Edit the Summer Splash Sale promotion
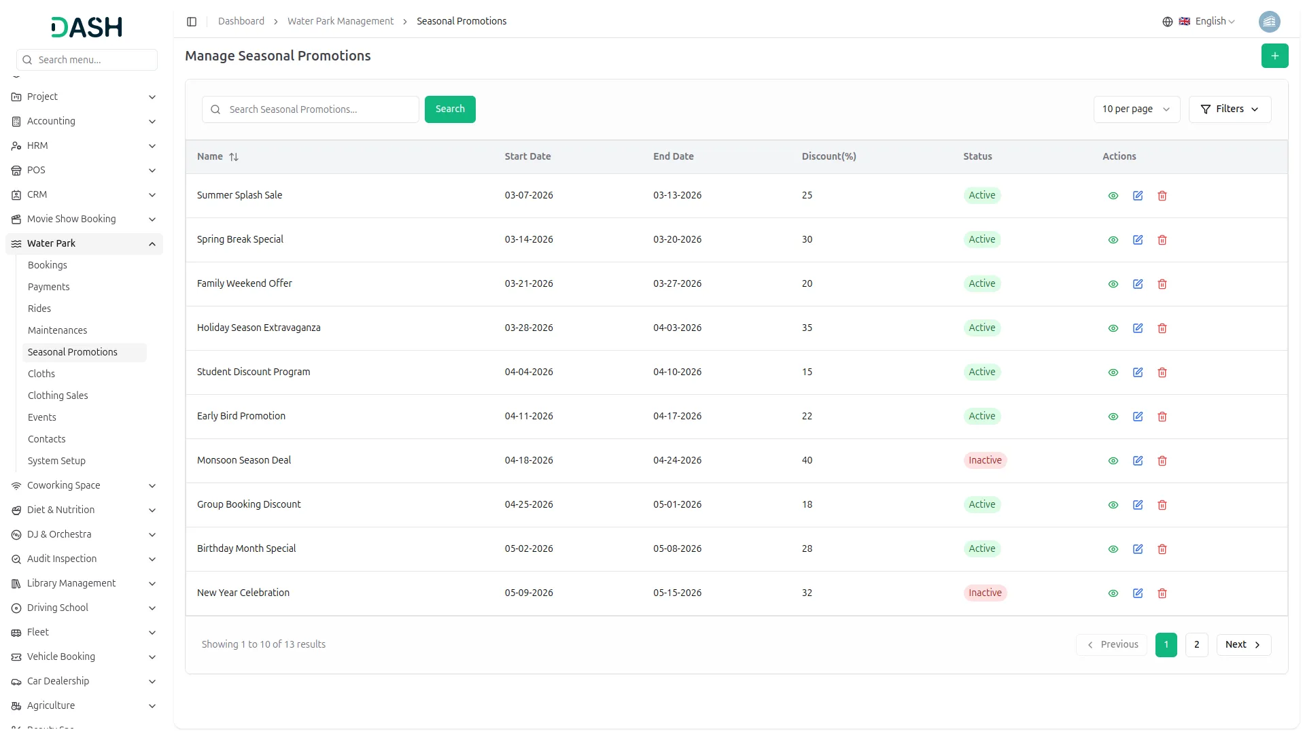The height and width of the screenshot is (734, 1305). 1137,196
